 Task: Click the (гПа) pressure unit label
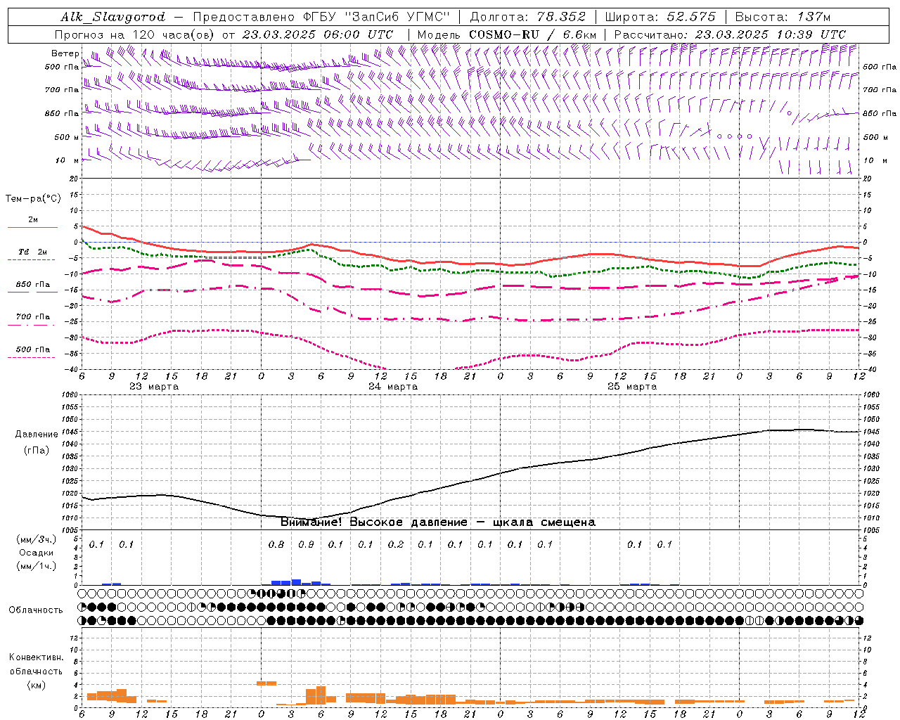click(x=37, y=451)
